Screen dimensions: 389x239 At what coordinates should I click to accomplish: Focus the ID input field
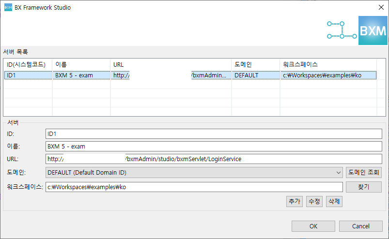pos(214,134)
